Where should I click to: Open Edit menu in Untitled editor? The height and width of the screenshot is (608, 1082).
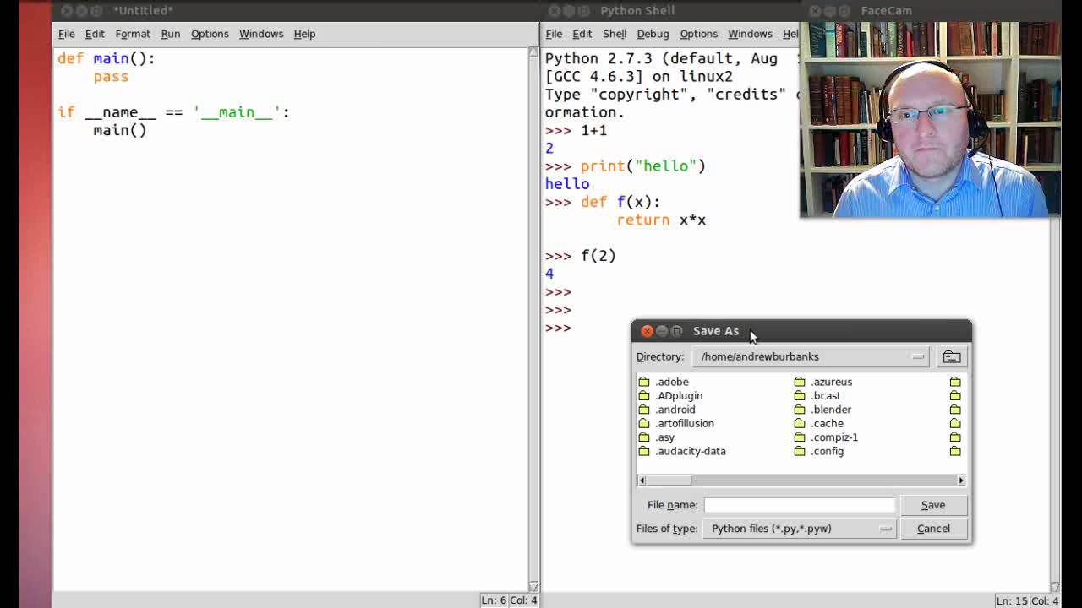pyautogui.click(x=95, y=34)
